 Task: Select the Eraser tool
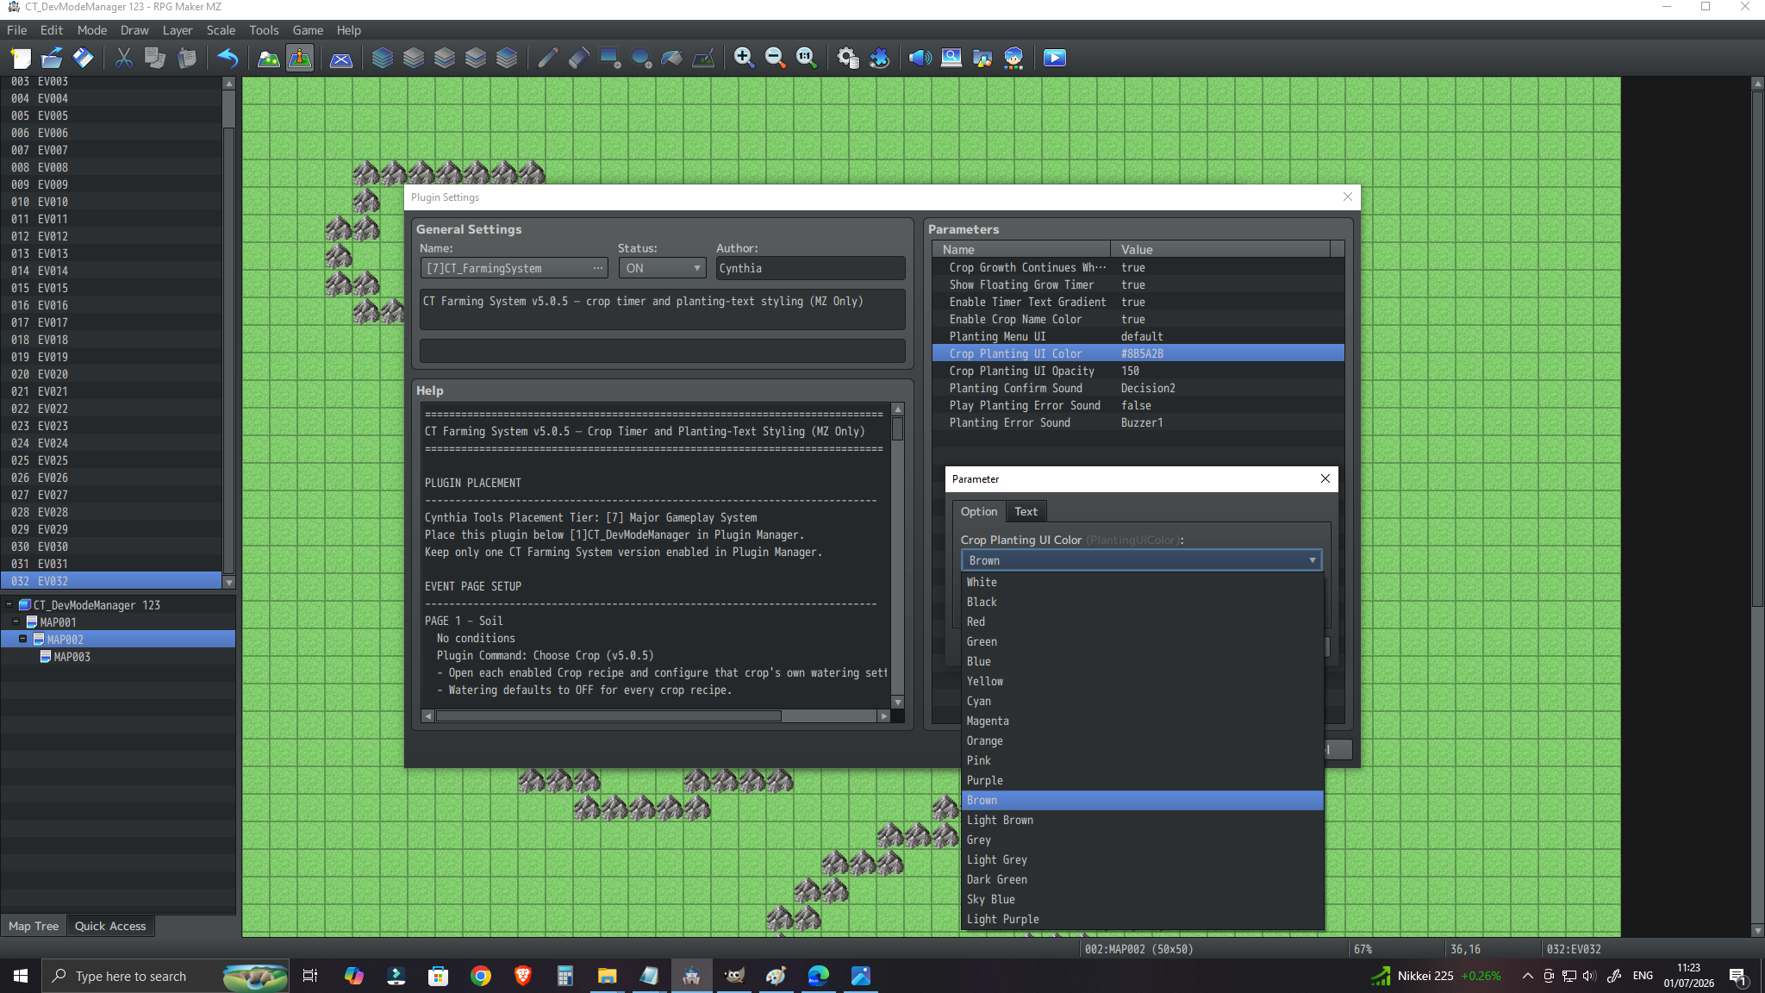tap(578, 58)
